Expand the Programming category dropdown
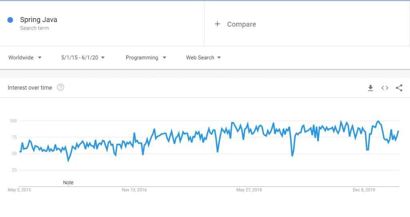This screenshot has width=410, height=217. point(146,58)
